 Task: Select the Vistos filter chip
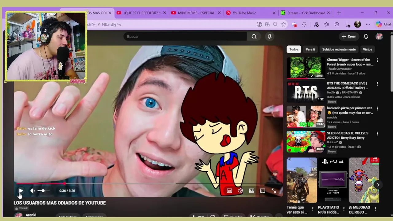[368, 49]
